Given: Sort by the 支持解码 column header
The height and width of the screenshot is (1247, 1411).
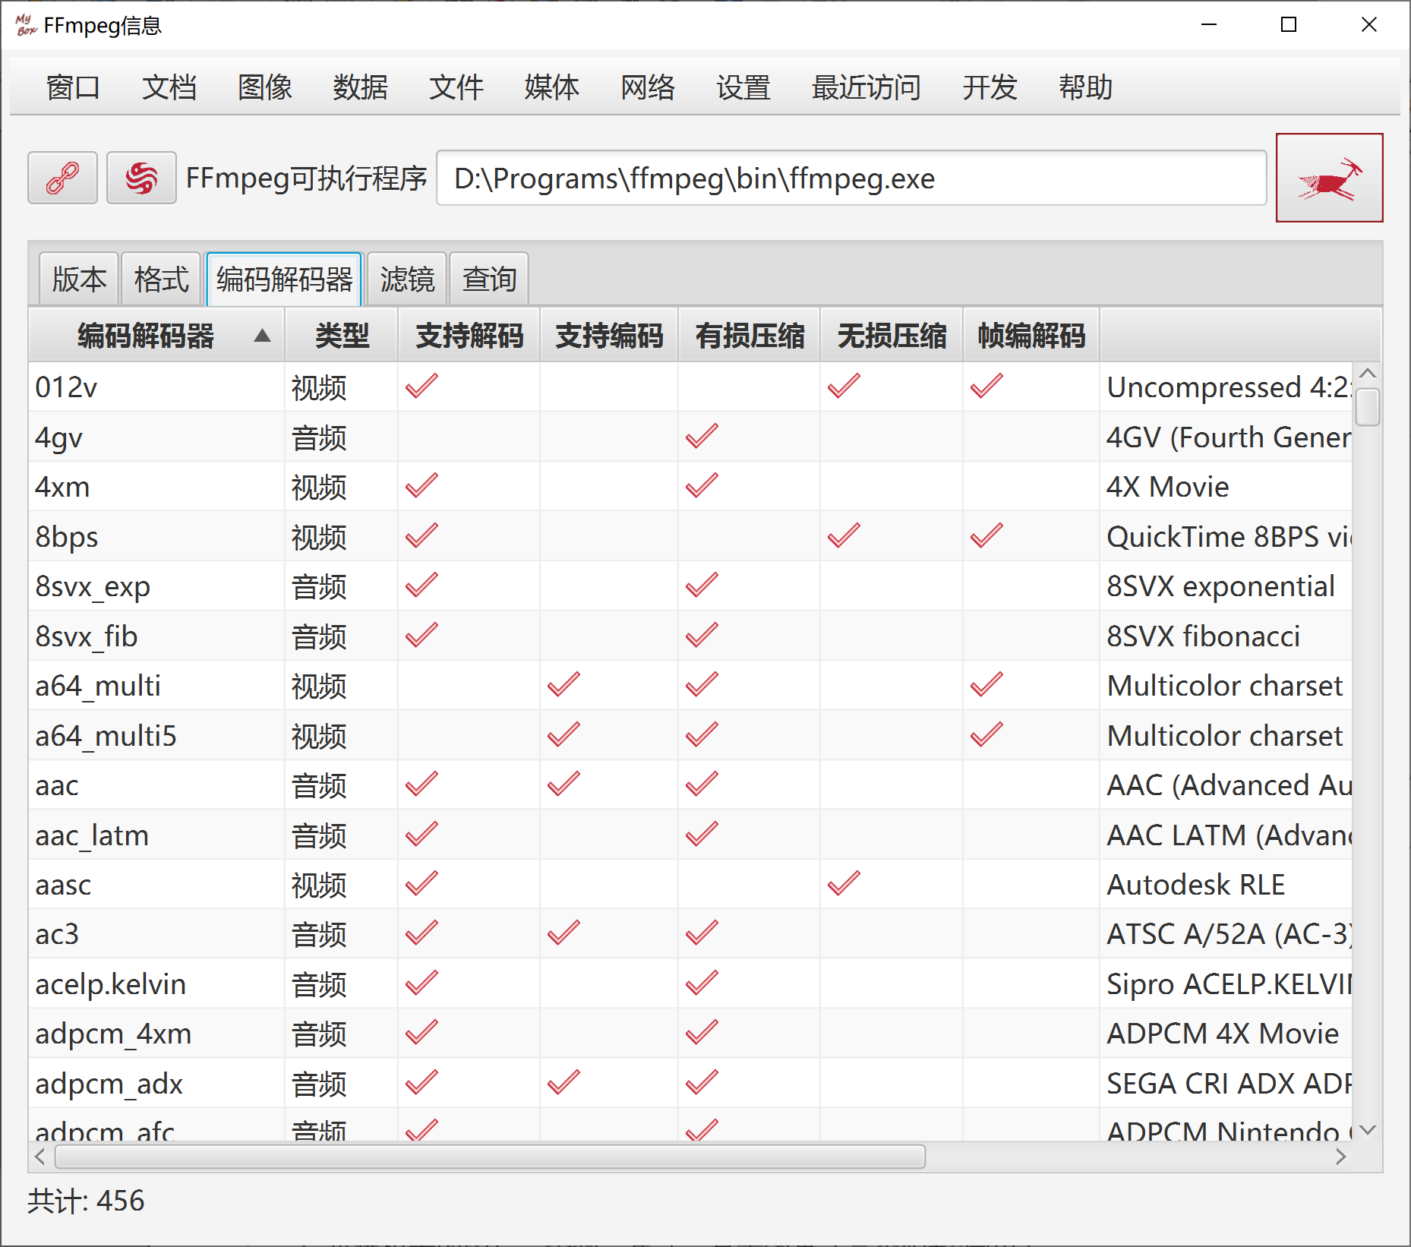Looking at the screenshot, I should point(469,336).
